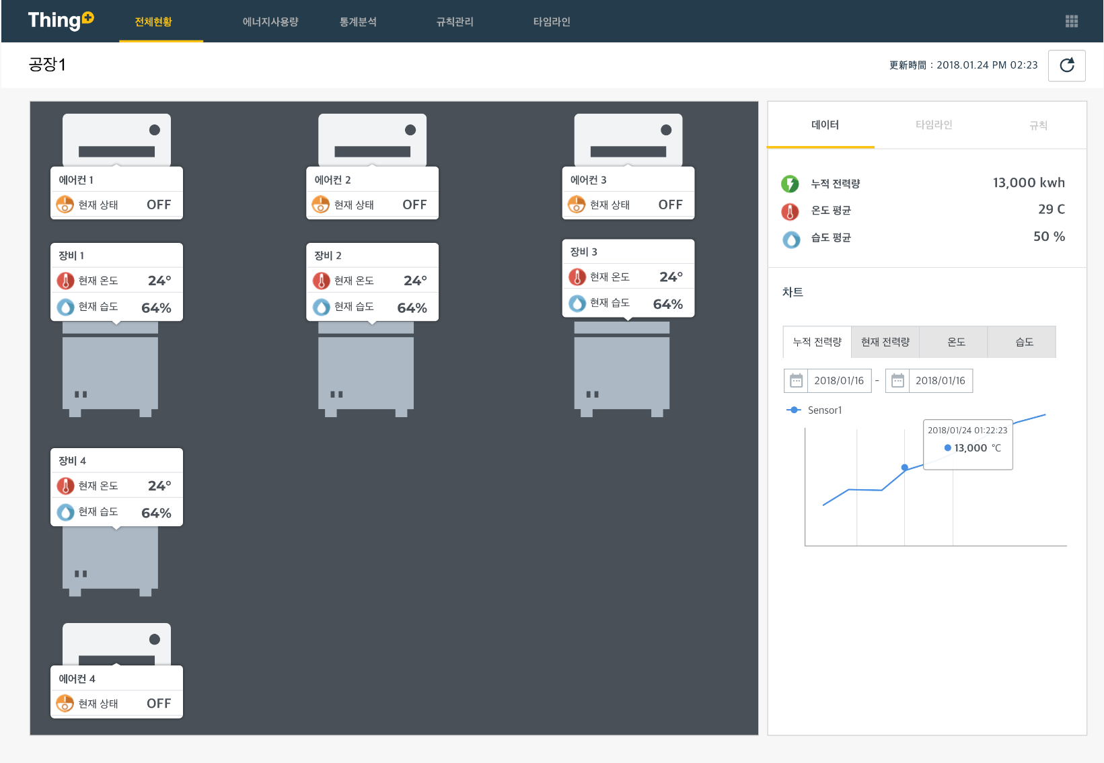Click the 차트 section heading
1104x763 pixels.
(793, 292)
